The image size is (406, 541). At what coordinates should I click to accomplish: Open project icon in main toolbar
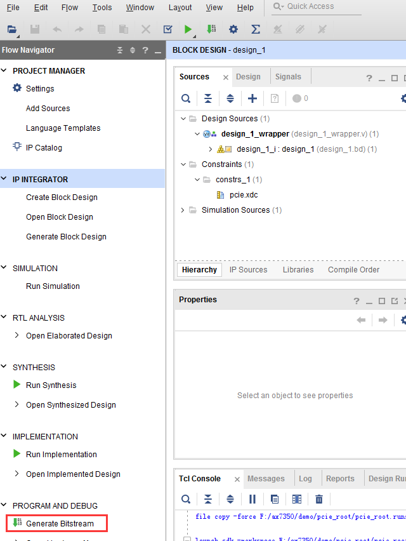click(x=12, y=29)
